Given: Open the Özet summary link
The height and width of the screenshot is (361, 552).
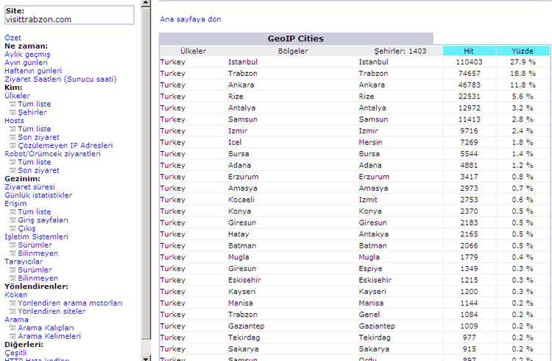Looking at the screenshot, I should click(x=13, y=37).
